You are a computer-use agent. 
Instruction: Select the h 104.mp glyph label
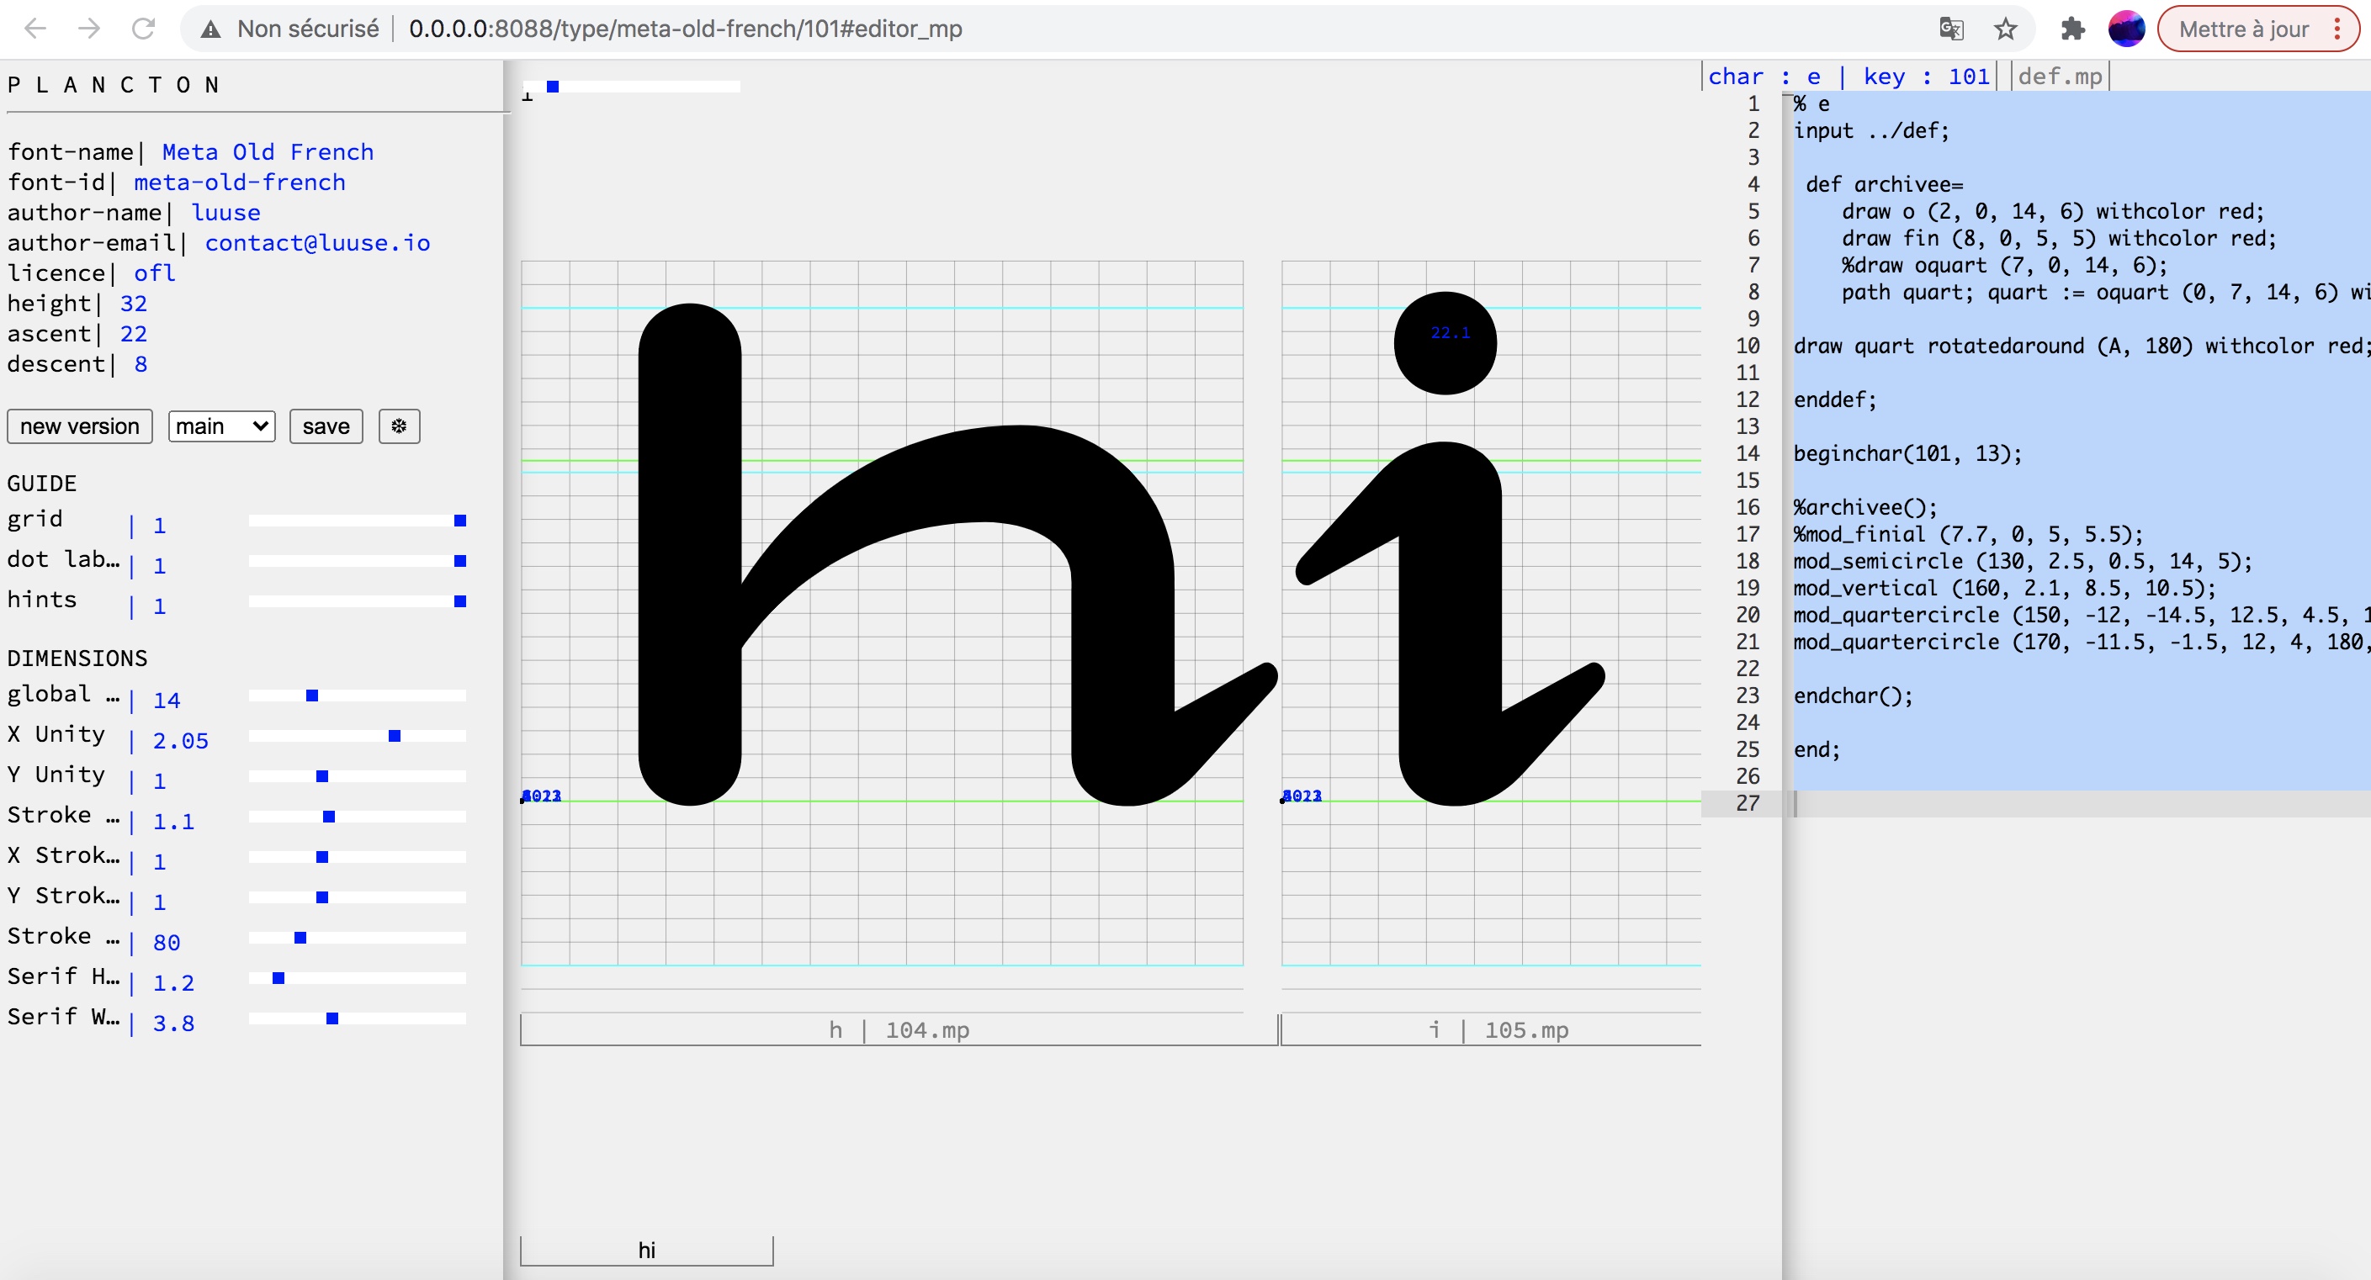[899, 1029]
